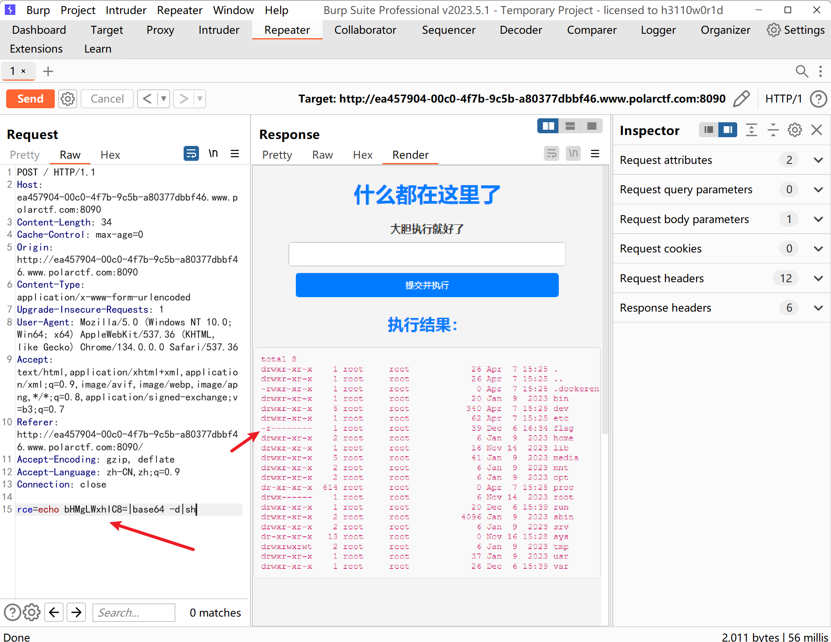Dock Inspector layout to the right
This screenshot has width=831, height=642.
click(728, 130)
